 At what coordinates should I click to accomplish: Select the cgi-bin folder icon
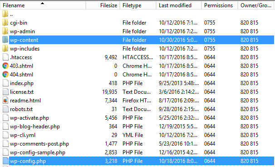coord(5,22)
